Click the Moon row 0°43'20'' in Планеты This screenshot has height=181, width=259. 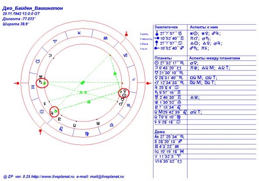205,68
